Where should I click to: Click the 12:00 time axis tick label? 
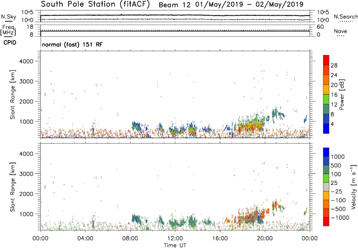click(175, 239)
